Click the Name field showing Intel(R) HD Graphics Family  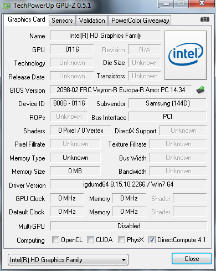click(105, 36)
